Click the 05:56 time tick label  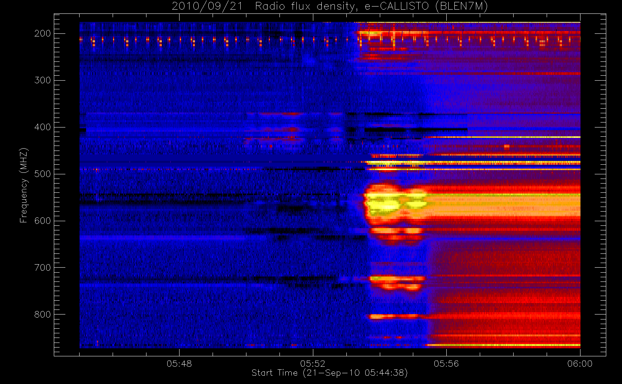(446, 364)
